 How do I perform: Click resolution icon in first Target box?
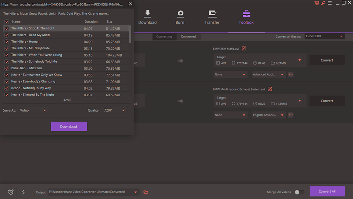pos(233,63)
